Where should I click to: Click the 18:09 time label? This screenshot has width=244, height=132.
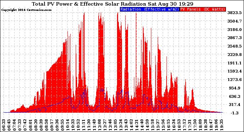[x=200, y=125]
